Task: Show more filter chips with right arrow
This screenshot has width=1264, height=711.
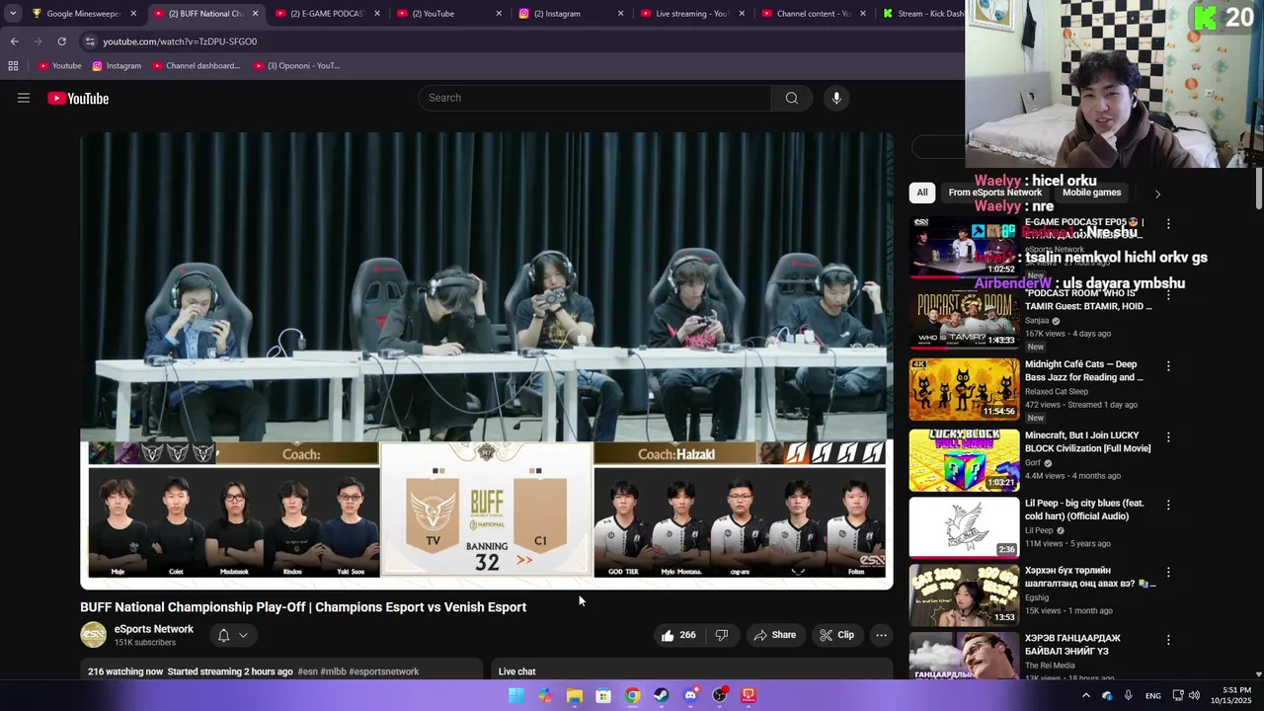Action: (1157, 194)
